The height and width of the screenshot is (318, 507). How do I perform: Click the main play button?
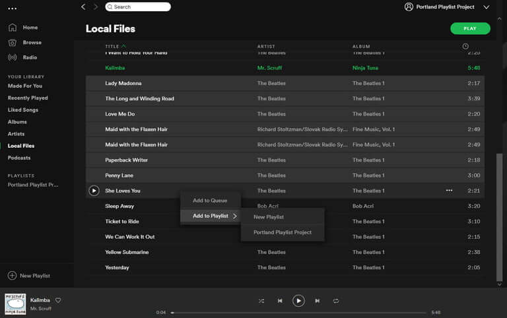tap(298, 301)
